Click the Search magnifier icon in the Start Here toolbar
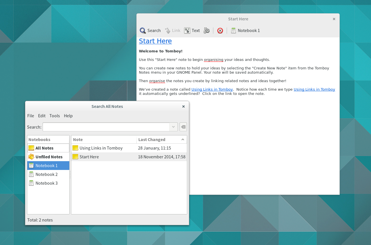This screenshot has width=371, height=245. [x=143, y=31]
